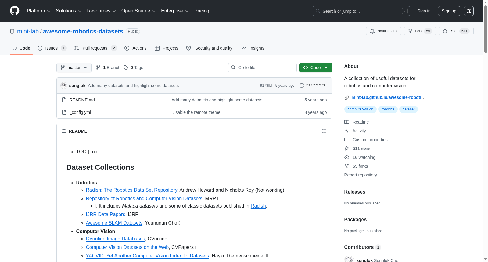Image resolution: width=488 pixels, height=262 pixels.
Task: Open the mint-lab owner link
Action: coord(28,31)
